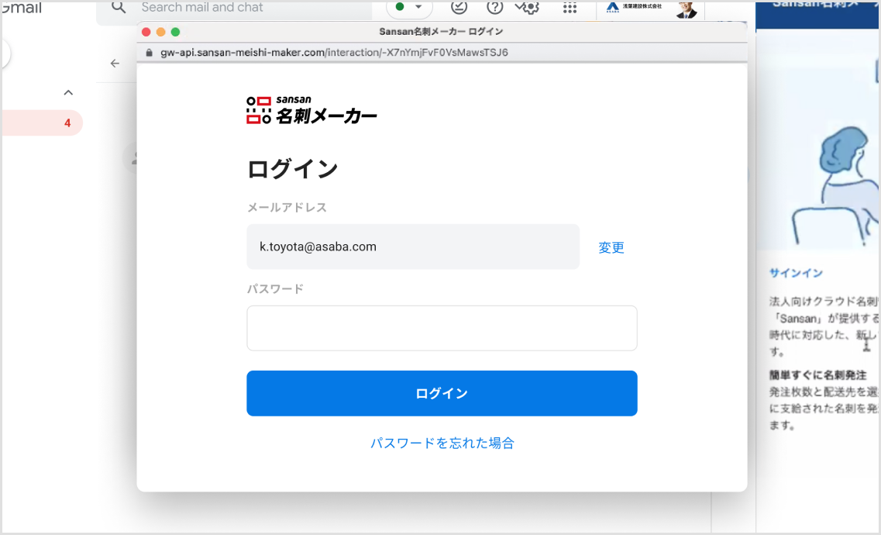Viewport: 881px width, 535px height.
Task: Click the blue ログイン button
Action: [x=442, y=393]
